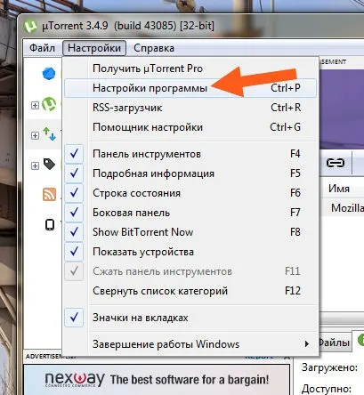Select the up/down arrows transfers sidebar icon
Image resolution: width=364 pixels, height=395 pixels.
pos(49,133)
